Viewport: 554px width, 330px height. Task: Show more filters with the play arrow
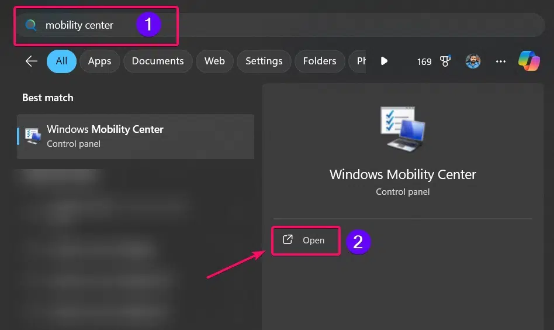click(384, 61)
